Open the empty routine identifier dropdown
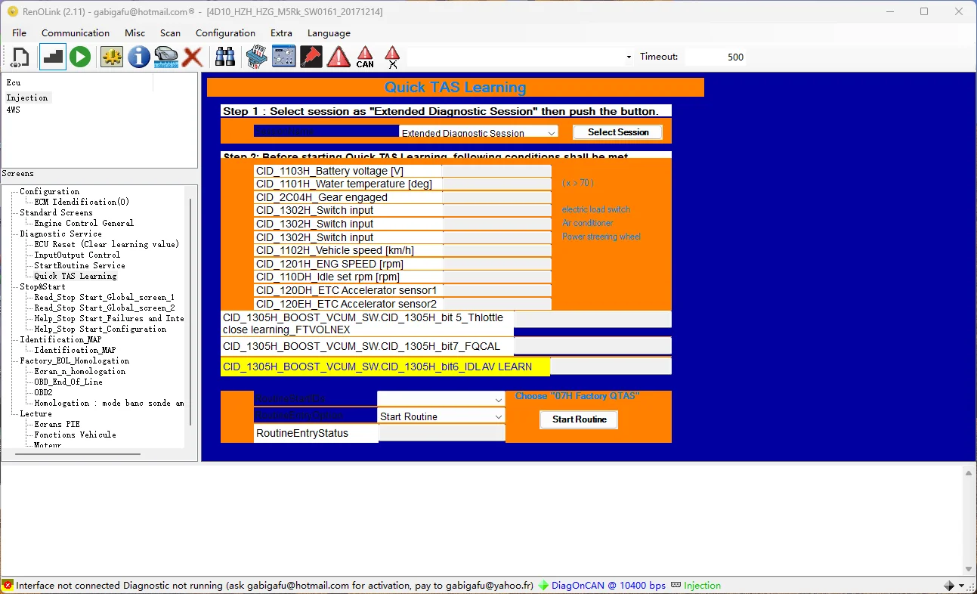The height and width of the screenshot is (594, 977). coord(441,398)
